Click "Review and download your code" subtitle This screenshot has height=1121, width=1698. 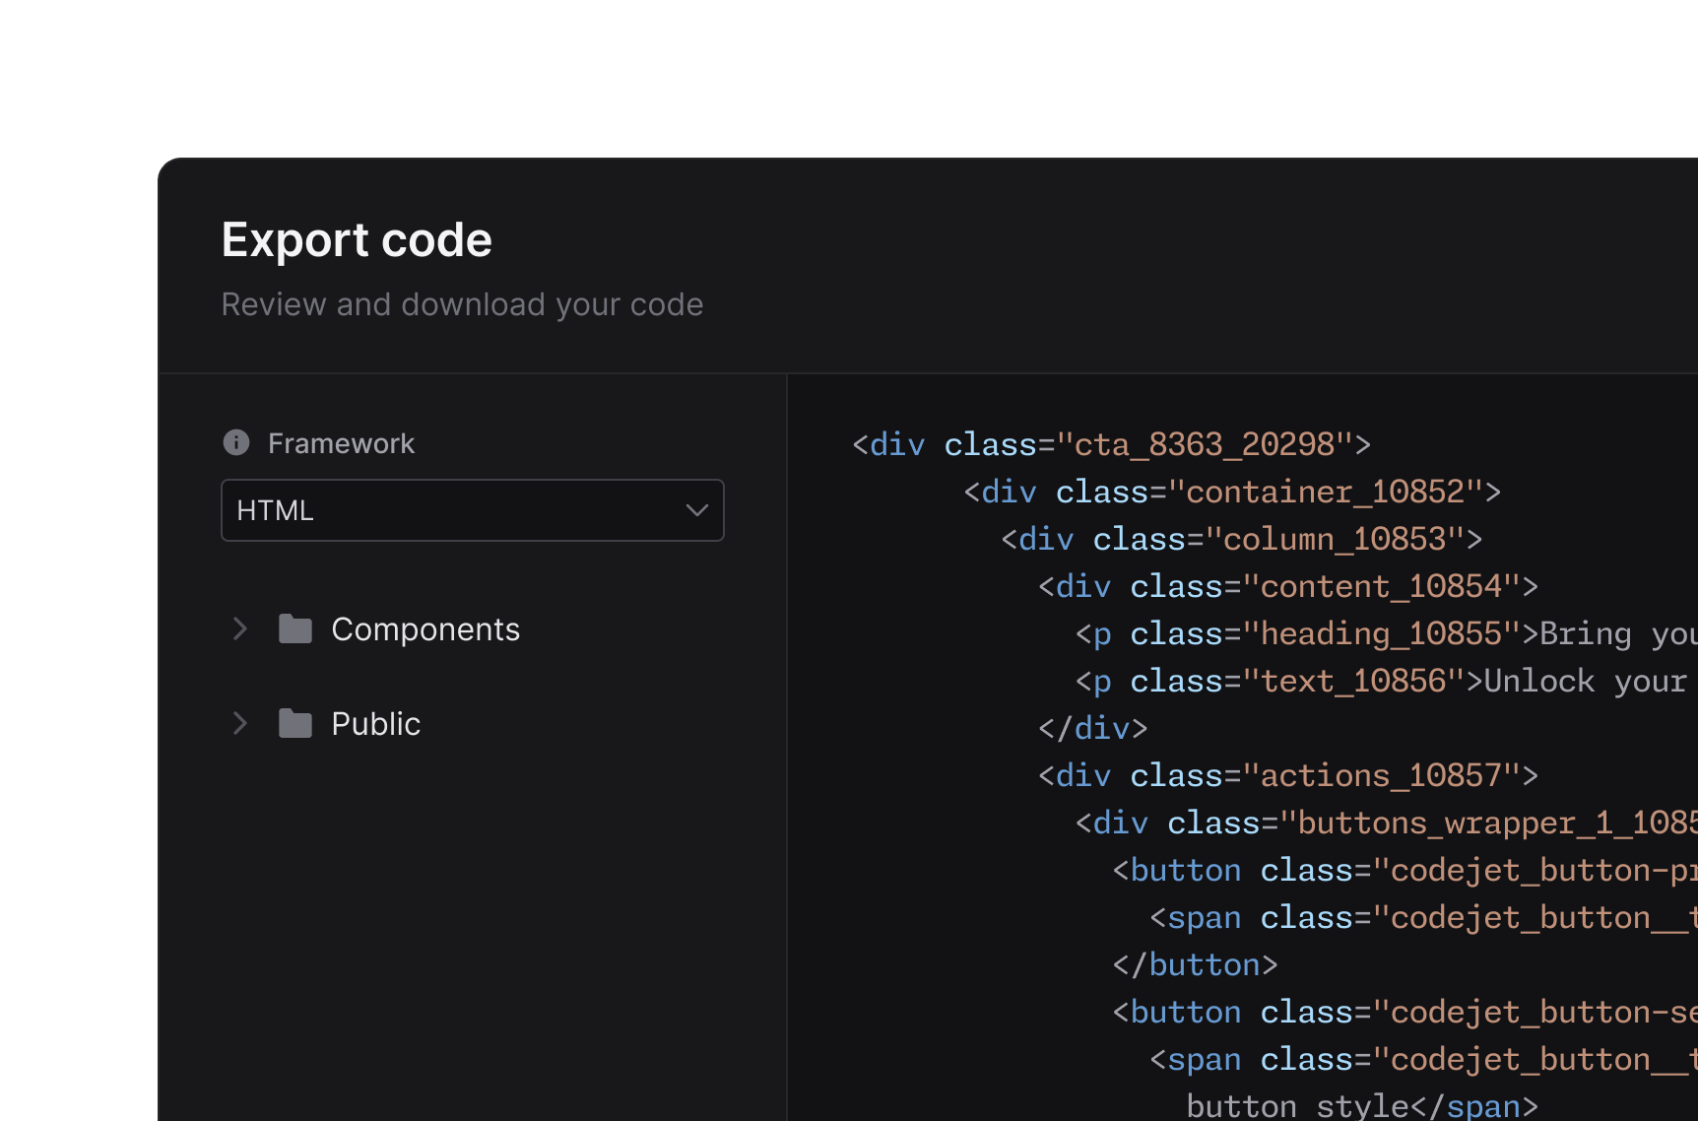click(462, 304)
